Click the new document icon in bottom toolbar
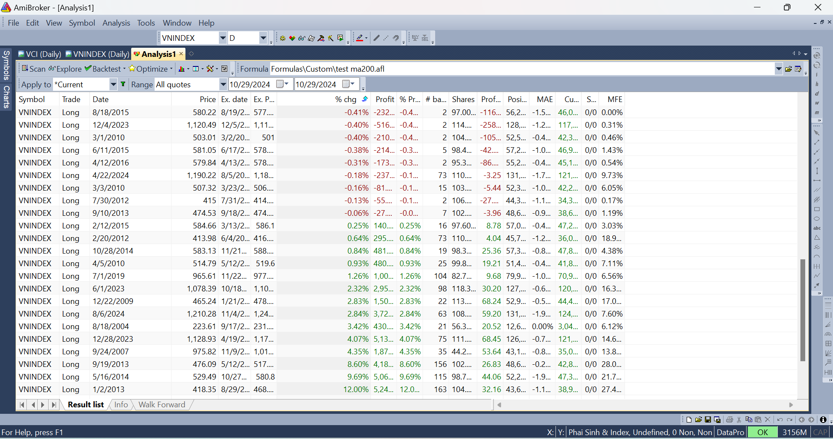833x439 pixels. [689, 419]
